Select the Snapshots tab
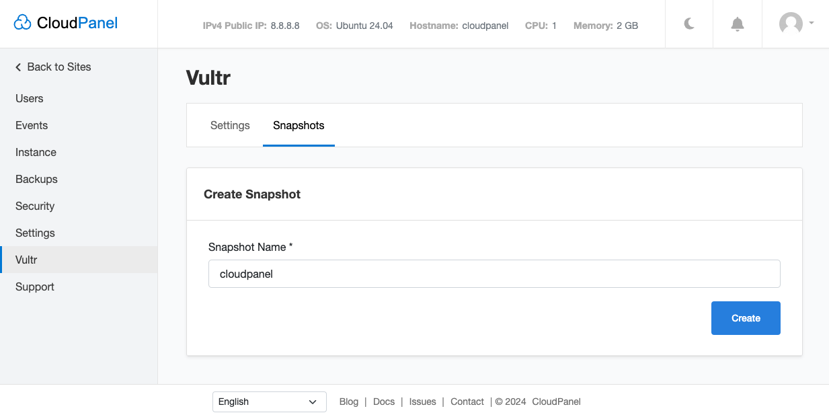The image size is (829, 419). (299, 125)
